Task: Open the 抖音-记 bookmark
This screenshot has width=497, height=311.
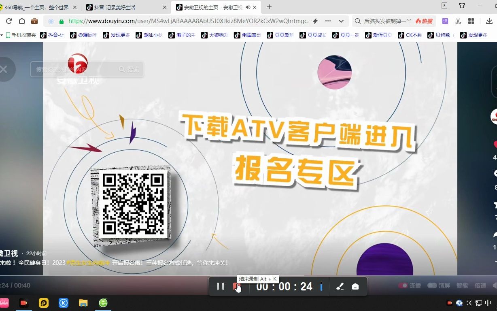Action: tap(53, 35)
